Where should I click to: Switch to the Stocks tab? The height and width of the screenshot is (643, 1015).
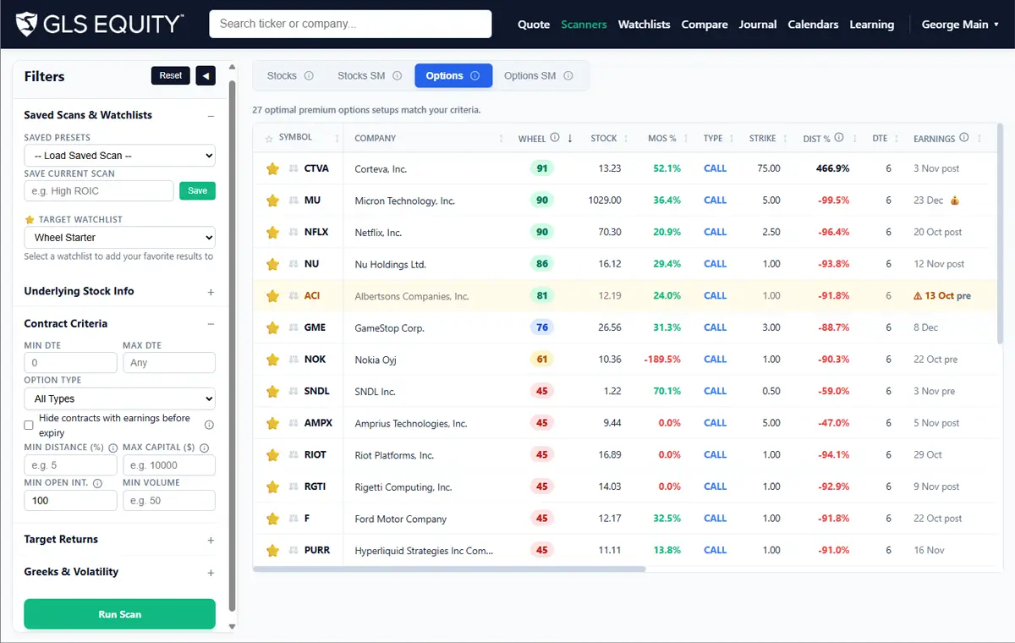coord(290,76)
